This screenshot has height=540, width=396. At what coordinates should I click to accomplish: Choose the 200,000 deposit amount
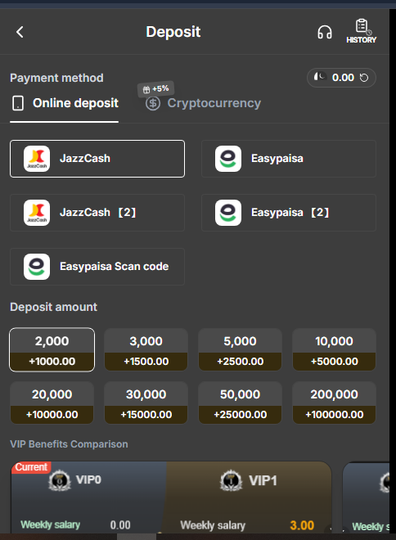[334, 403]
